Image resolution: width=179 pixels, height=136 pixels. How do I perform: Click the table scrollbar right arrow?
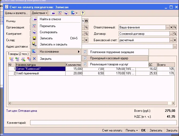tap(173, 103)
